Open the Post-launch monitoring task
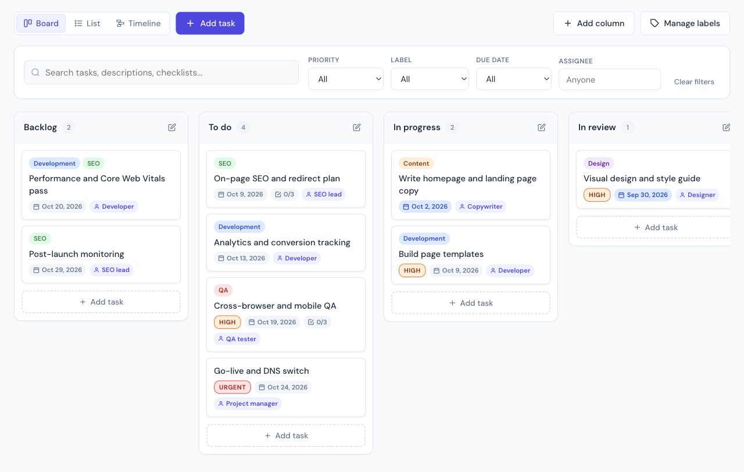Image resolution: width=744 pixels, height=472 pixels. click(x=101, y=255)
